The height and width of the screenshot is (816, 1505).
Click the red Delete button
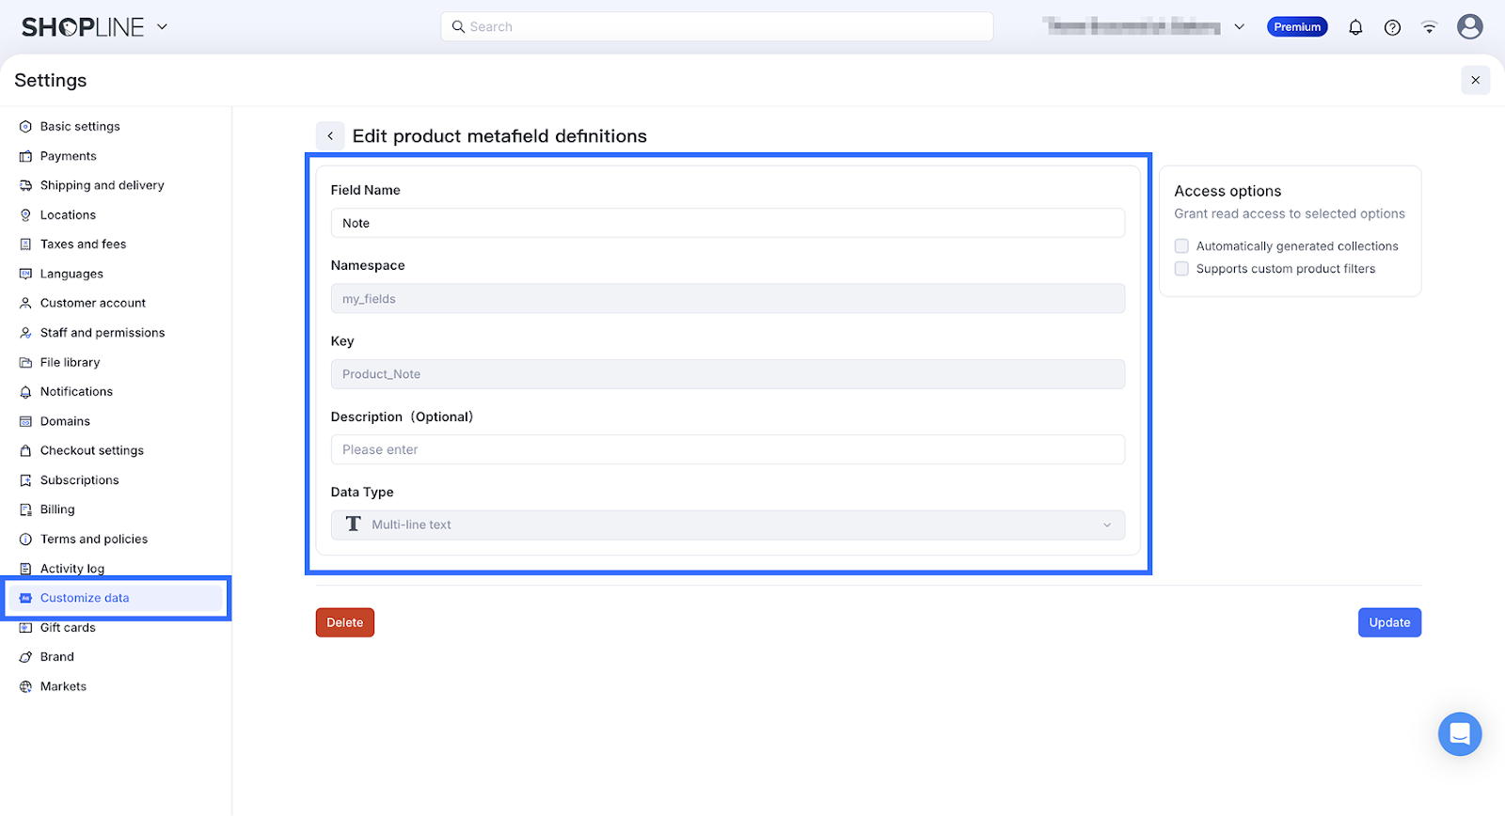click(345, 622)
